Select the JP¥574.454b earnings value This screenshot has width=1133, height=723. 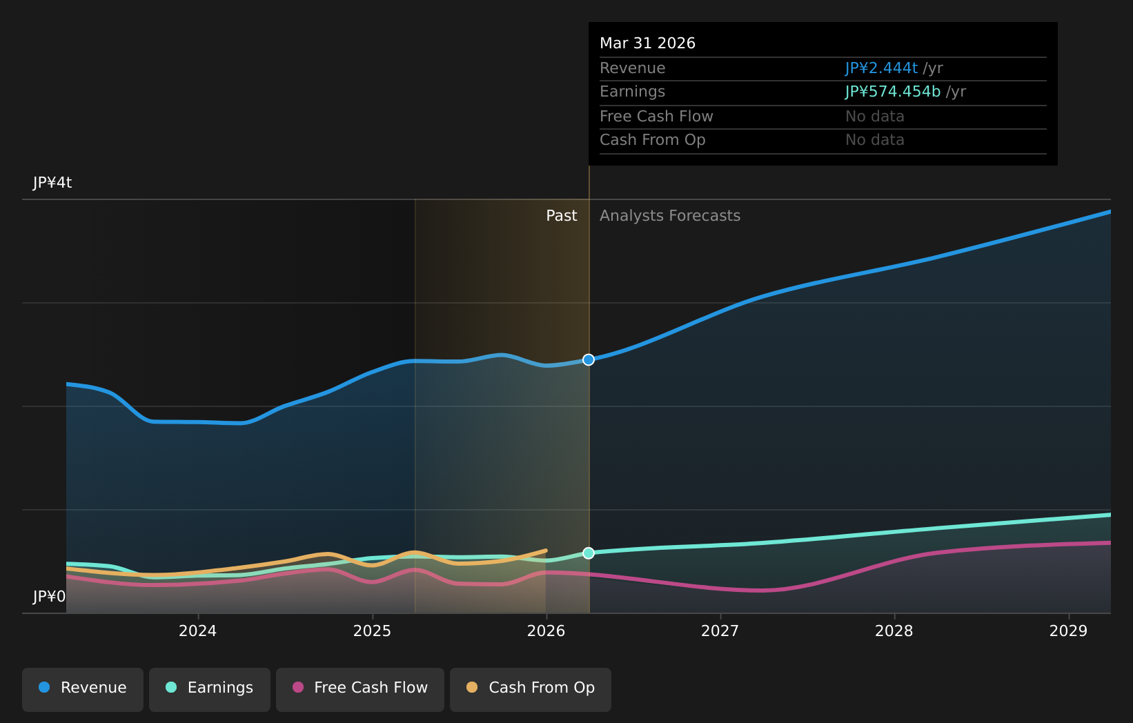coord(893,92)
